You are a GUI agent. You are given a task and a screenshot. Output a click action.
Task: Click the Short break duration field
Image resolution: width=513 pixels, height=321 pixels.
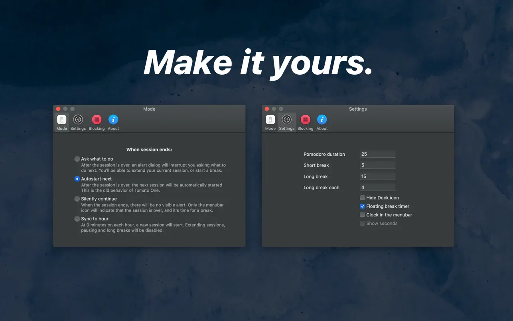(377, 165)
